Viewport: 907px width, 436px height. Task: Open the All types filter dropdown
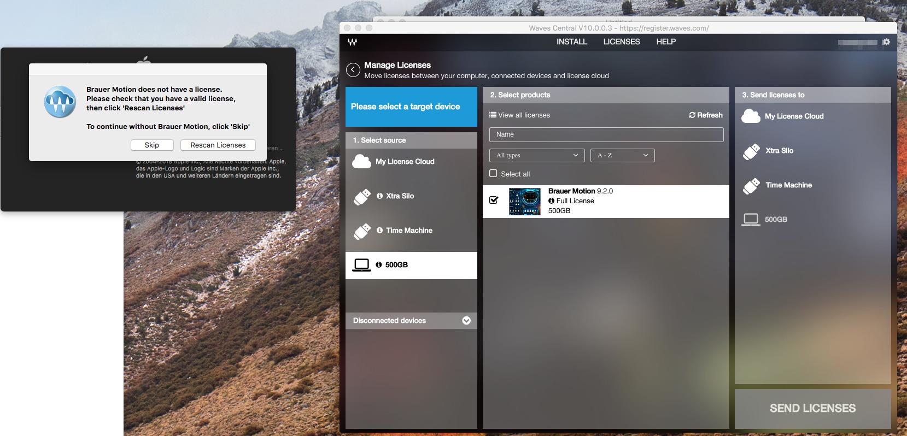pos(537,156)
